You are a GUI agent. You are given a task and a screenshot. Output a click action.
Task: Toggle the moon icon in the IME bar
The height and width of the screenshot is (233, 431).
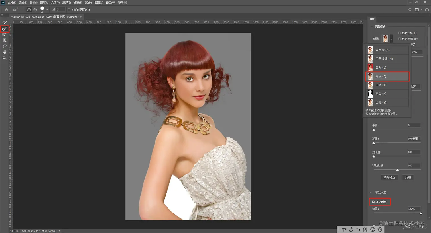coord(351,230)
